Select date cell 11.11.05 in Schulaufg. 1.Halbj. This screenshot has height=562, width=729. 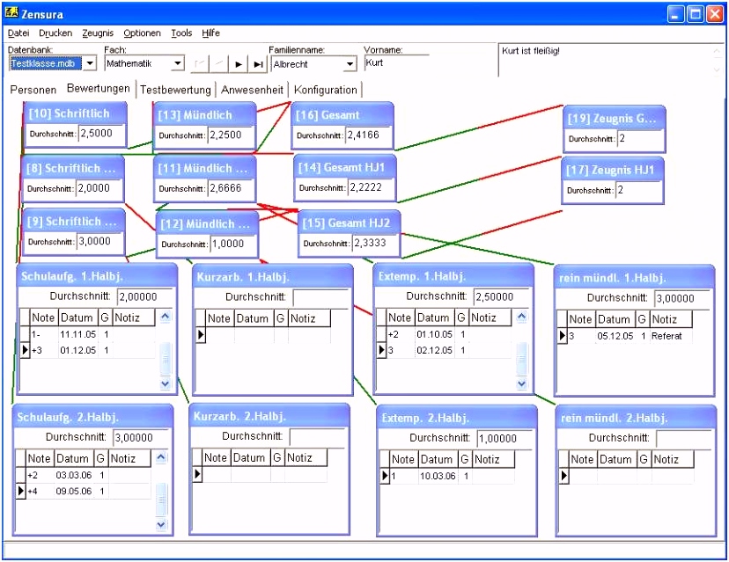coord(78,334)
